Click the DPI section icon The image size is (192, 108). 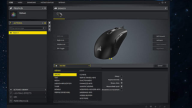pos(11,97)
